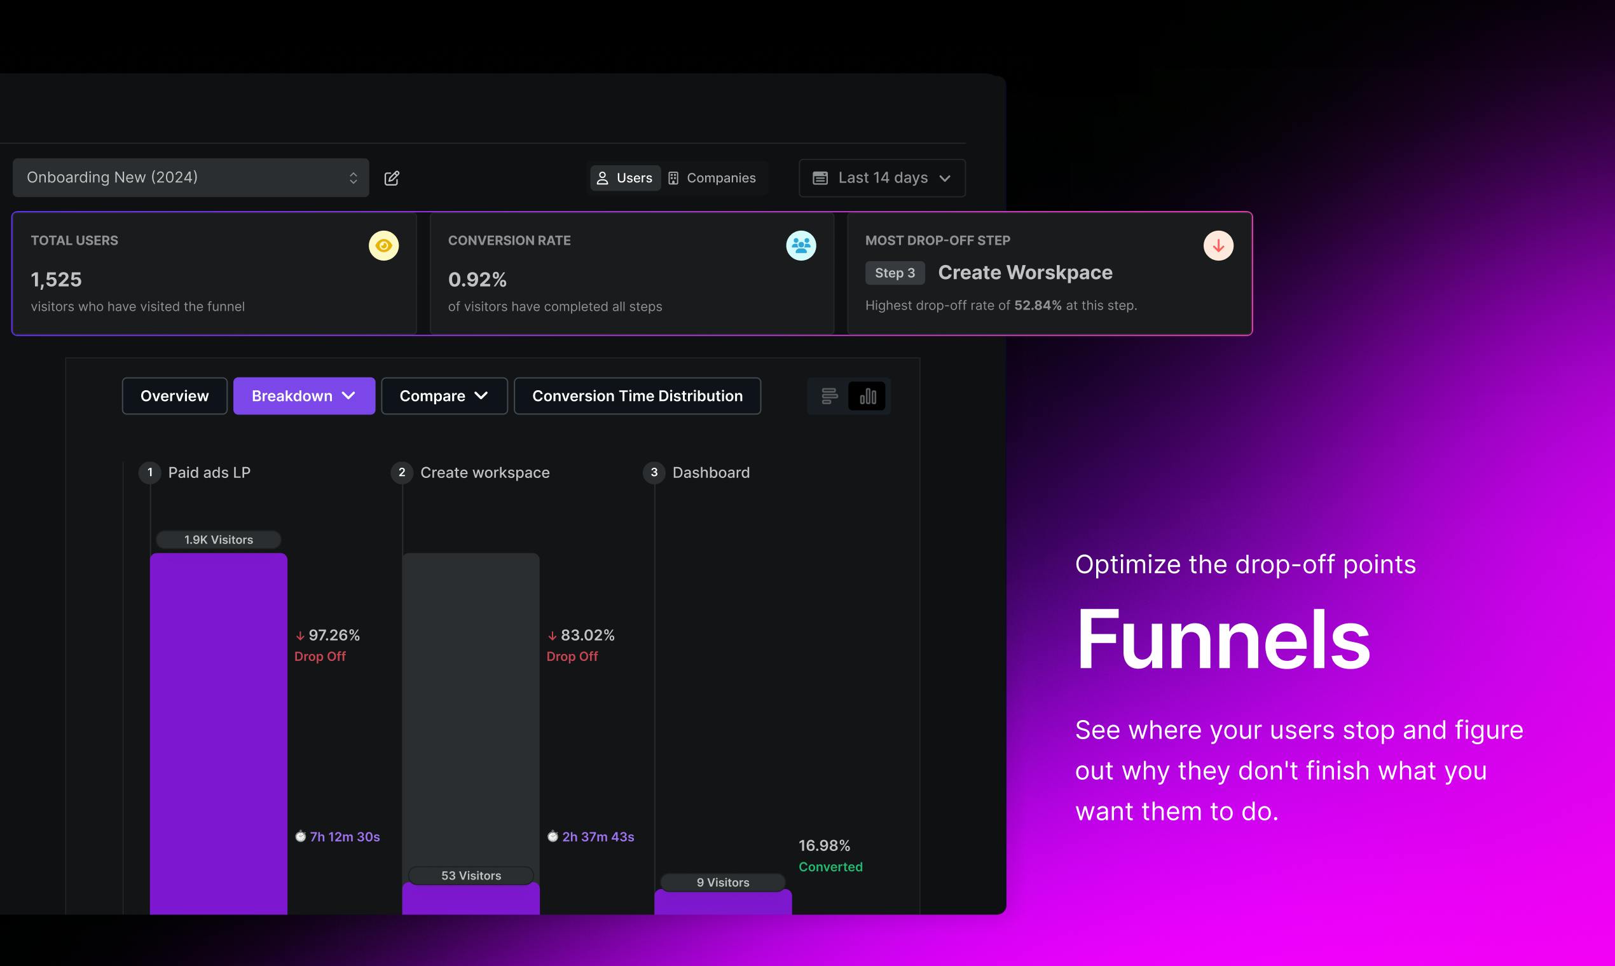The width and height of the screenshot is (1615, 966).
Task: Click the Create workspace step label
Action: click(x=484, y=473)
